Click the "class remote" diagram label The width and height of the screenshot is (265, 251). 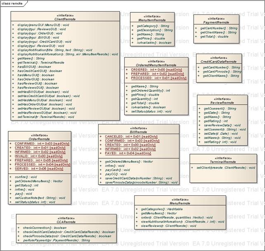point(12,3)
